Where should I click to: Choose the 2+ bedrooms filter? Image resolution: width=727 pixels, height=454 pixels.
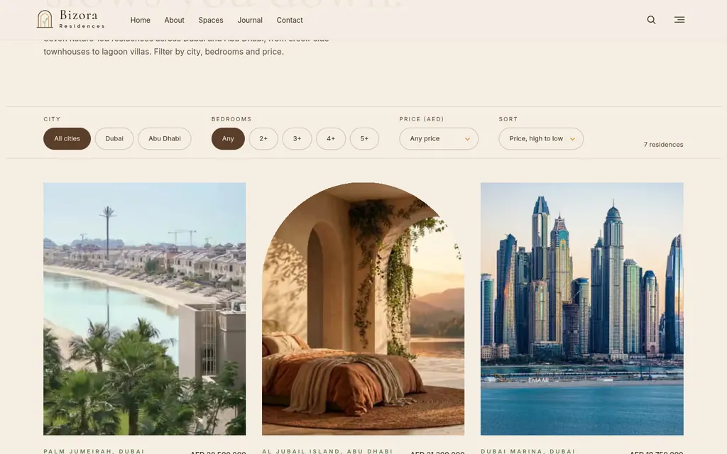pyautogui.click(x=263, y=138)
